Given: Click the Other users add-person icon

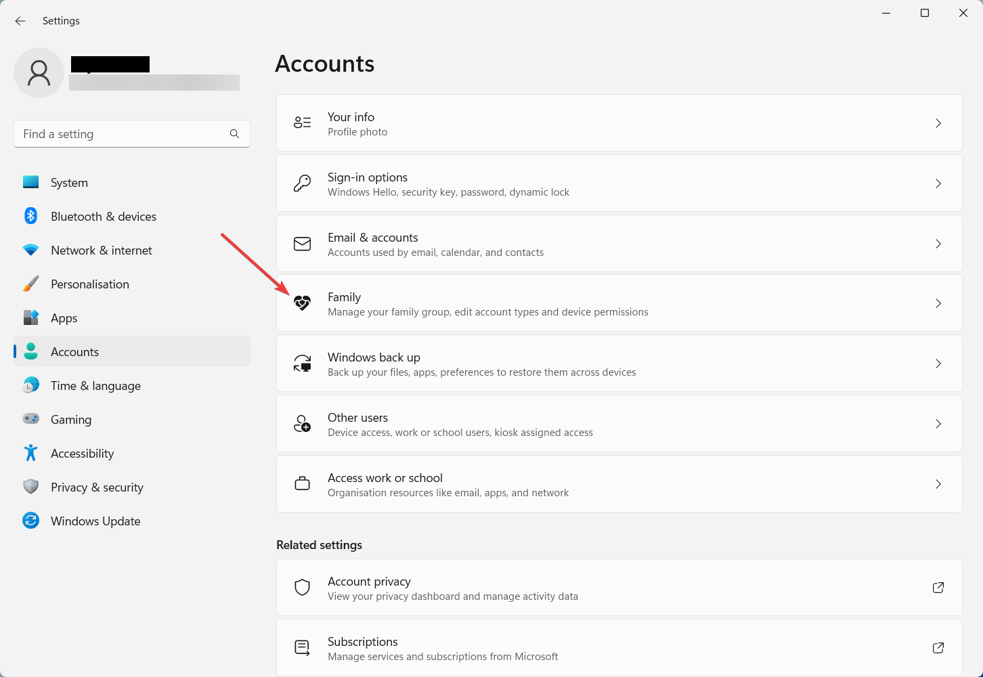Looking at the screenshot, I should pos(302,424).
